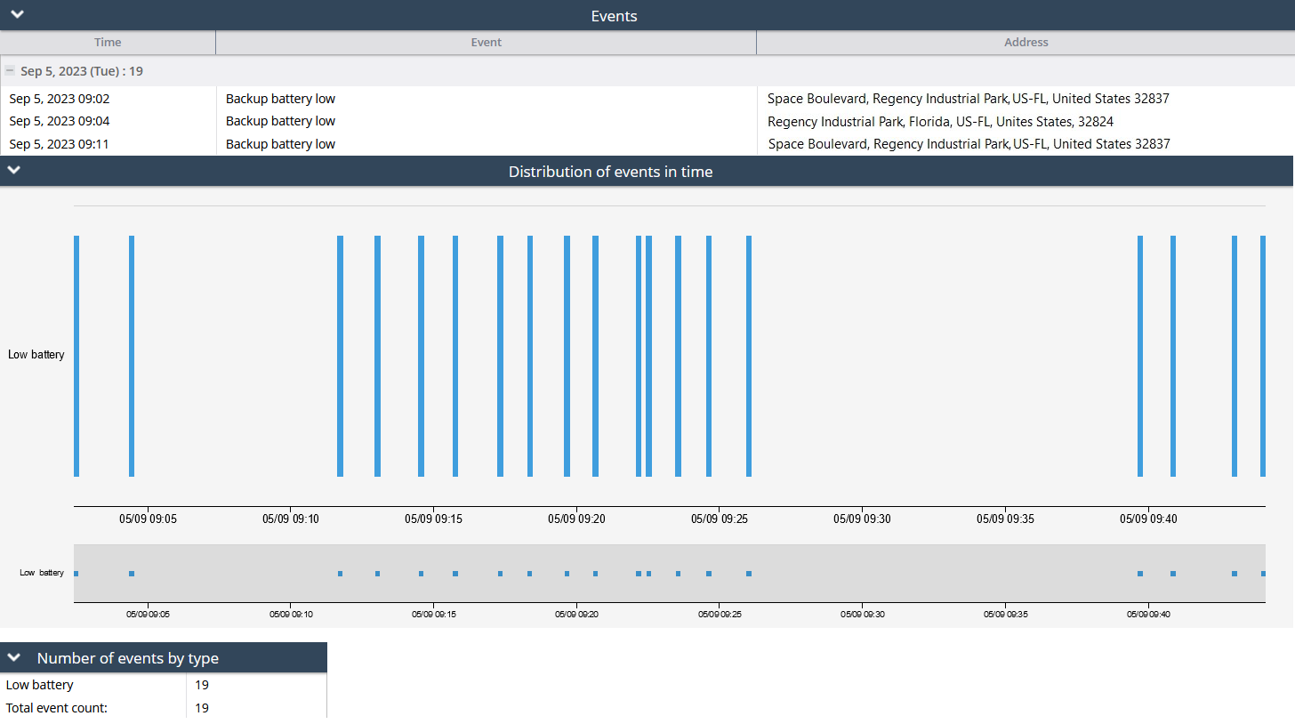Click 'Backup battery low' in the 09:11 row
This screenshot has width=1295, height=724.
click(x=280, y=144)
